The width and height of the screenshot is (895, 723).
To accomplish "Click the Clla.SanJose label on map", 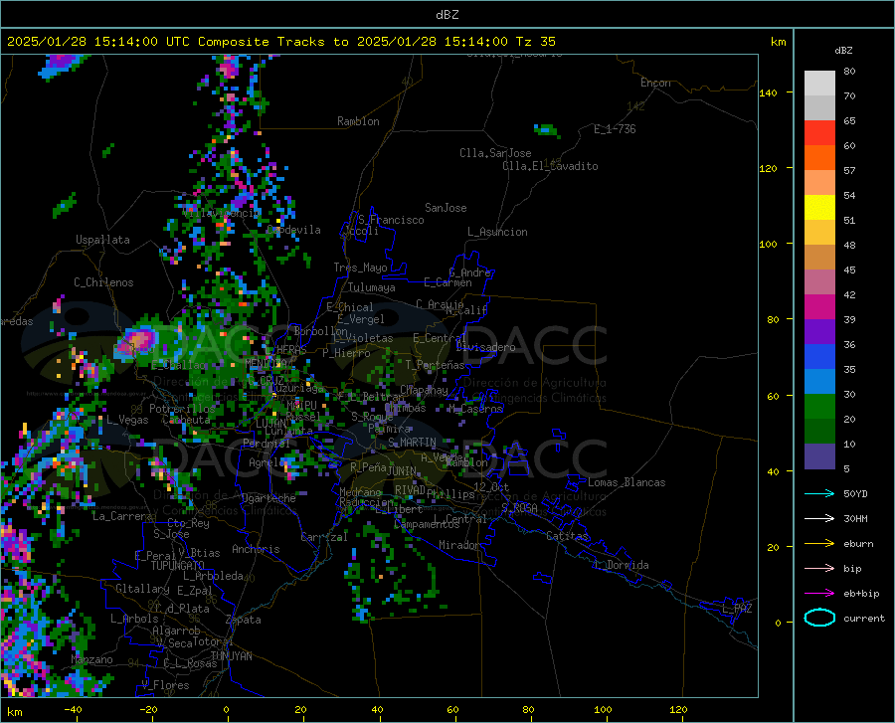I will tap(495, 153).
